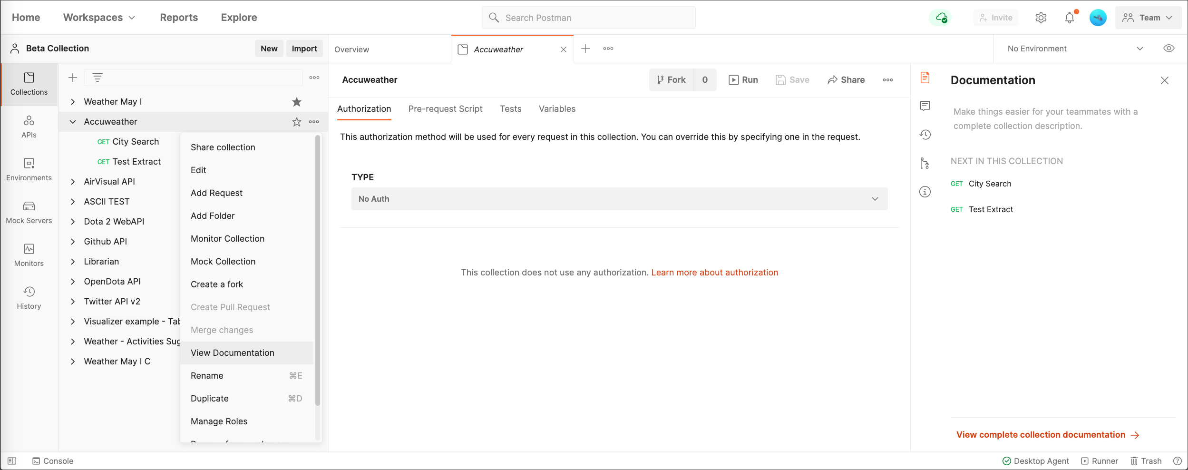This screenshot has width=1188, height=470.
Task: Close the Accuweather tab
Action: (564, 49)
